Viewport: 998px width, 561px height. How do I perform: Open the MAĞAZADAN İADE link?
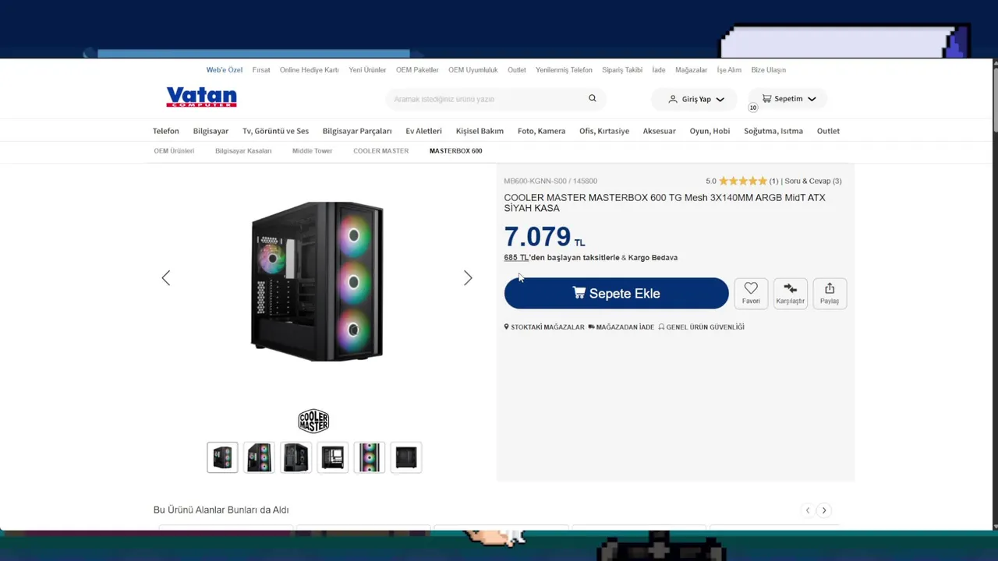[x=621, y=327]
